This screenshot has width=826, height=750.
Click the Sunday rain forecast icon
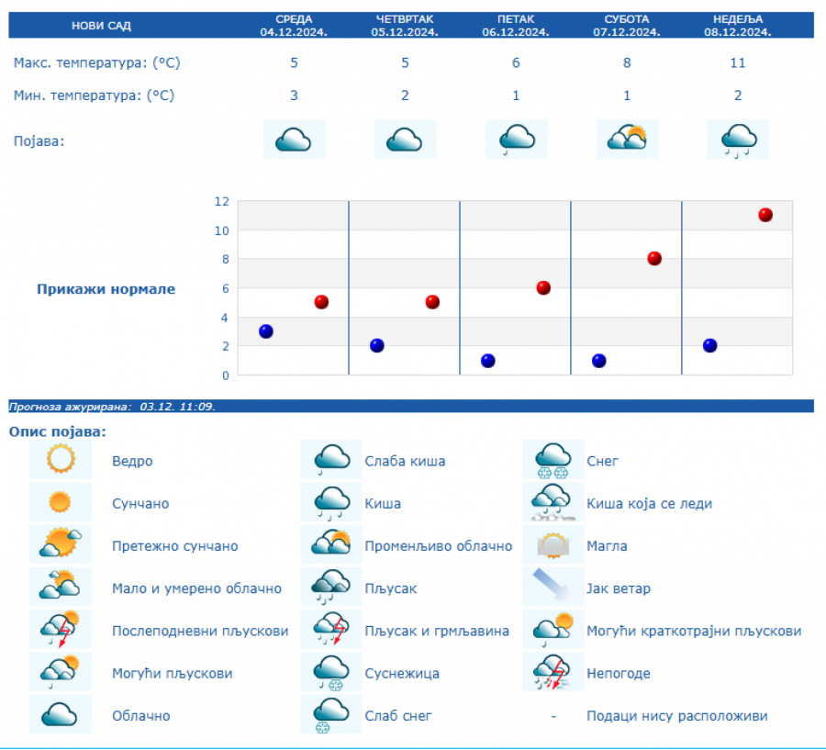pyautogui.click(x=738, y=140)
